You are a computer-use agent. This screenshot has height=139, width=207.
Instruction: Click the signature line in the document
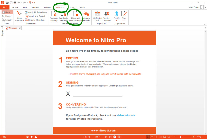click(x=98, y=96)
